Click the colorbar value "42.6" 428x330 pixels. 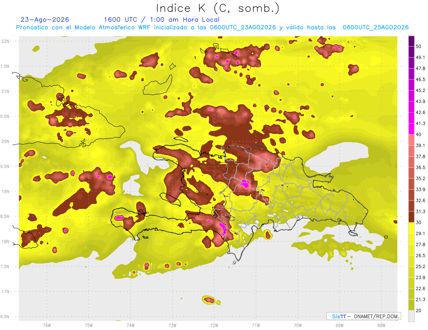coord(421,112)
